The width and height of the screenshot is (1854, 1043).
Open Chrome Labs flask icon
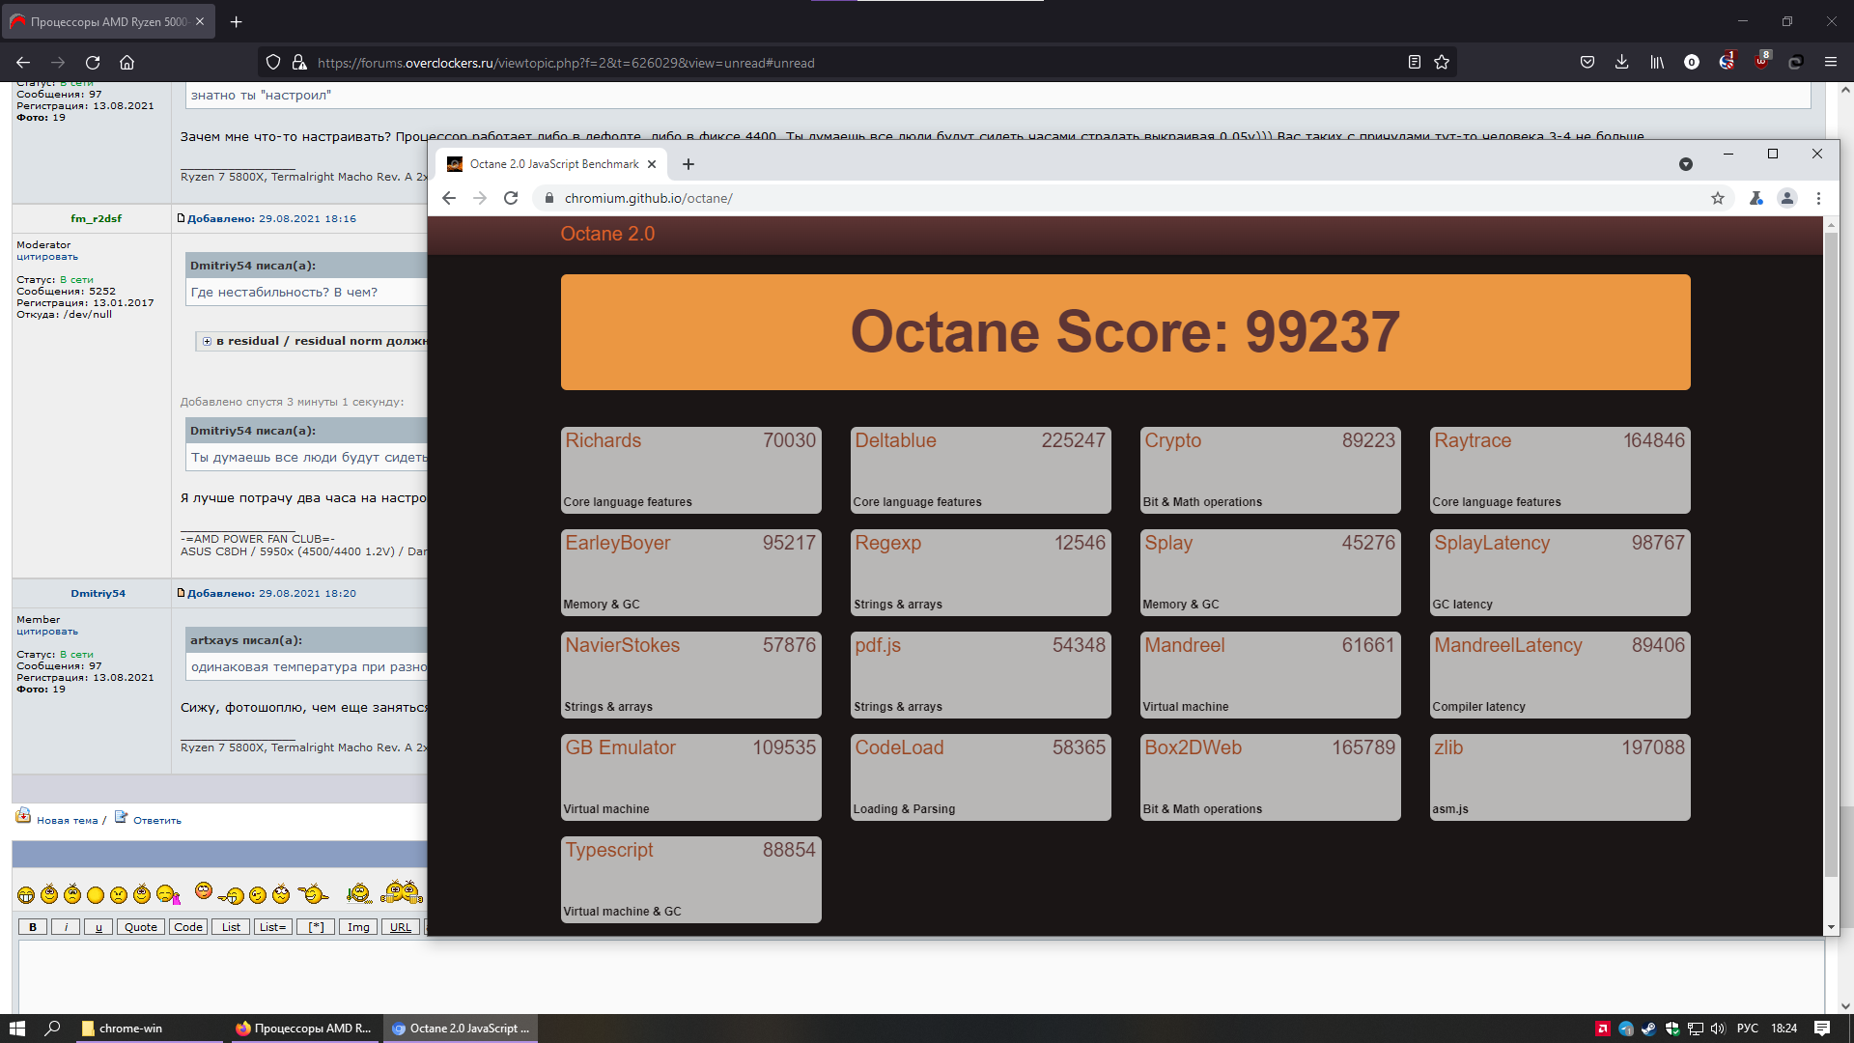(1756, 198)
